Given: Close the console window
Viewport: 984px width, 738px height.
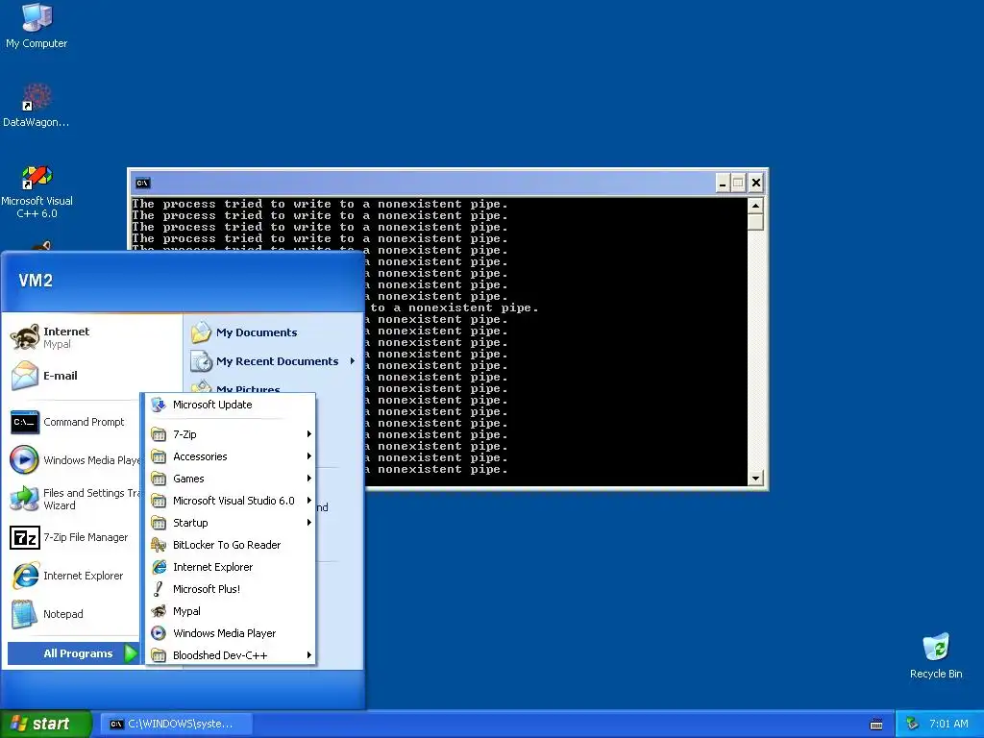Looking at the screenshot, I should (756, 184).
